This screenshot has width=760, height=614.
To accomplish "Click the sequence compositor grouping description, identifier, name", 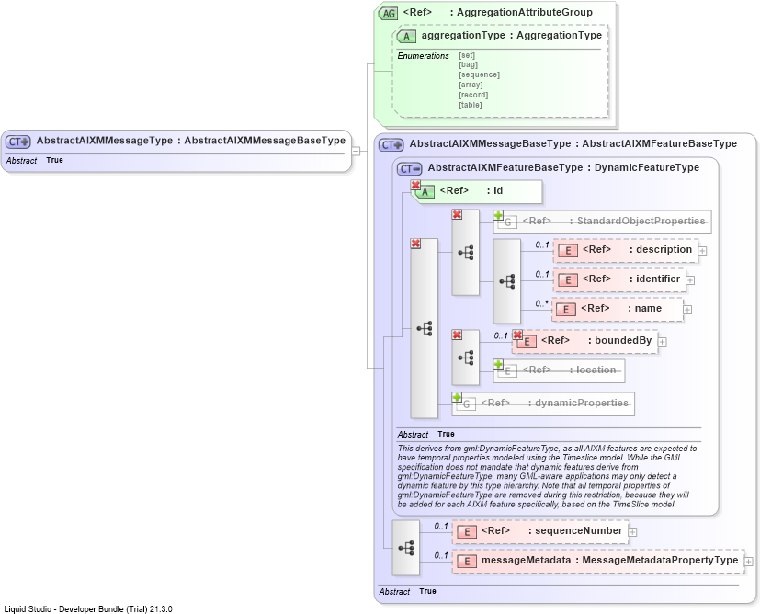I will pyautogui.click(x=507, y=281).
